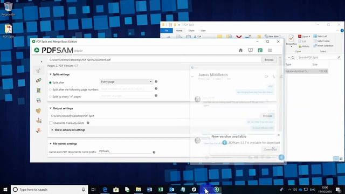
Task: Open Excel from the taskbar
Action: (x=161, y=190)
